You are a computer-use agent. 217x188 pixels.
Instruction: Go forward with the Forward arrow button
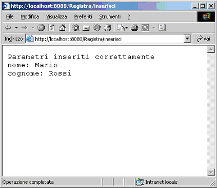click(x=24, y=28)
